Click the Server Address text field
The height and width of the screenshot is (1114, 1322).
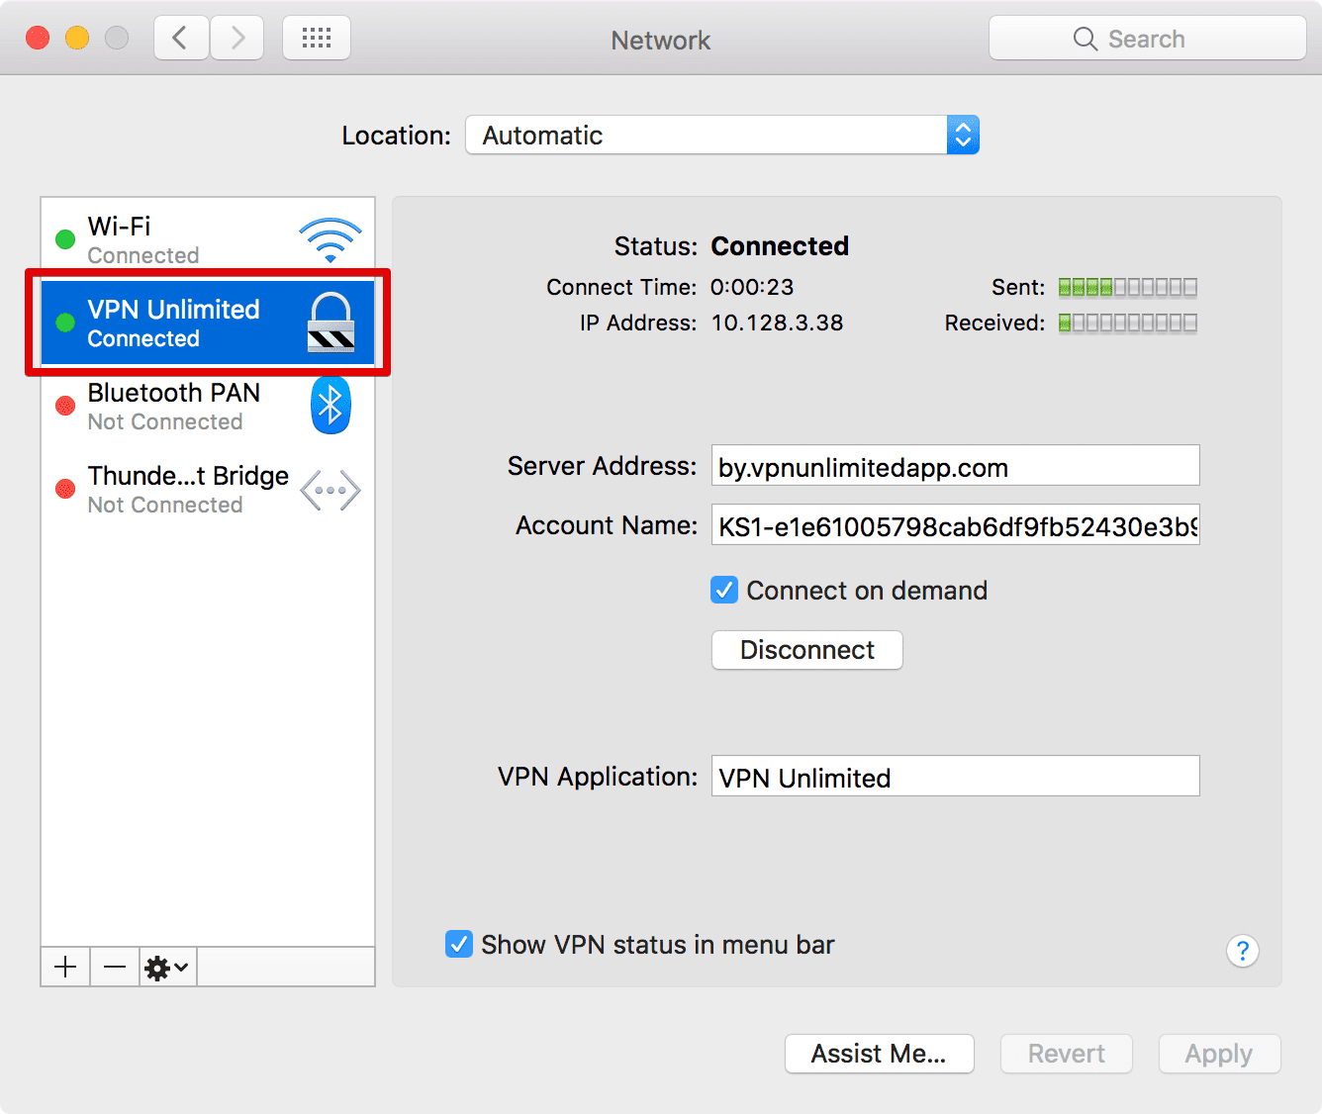pos(954,466)
